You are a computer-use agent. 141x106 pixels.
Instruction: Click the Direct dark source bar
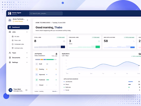pos(129,85)
